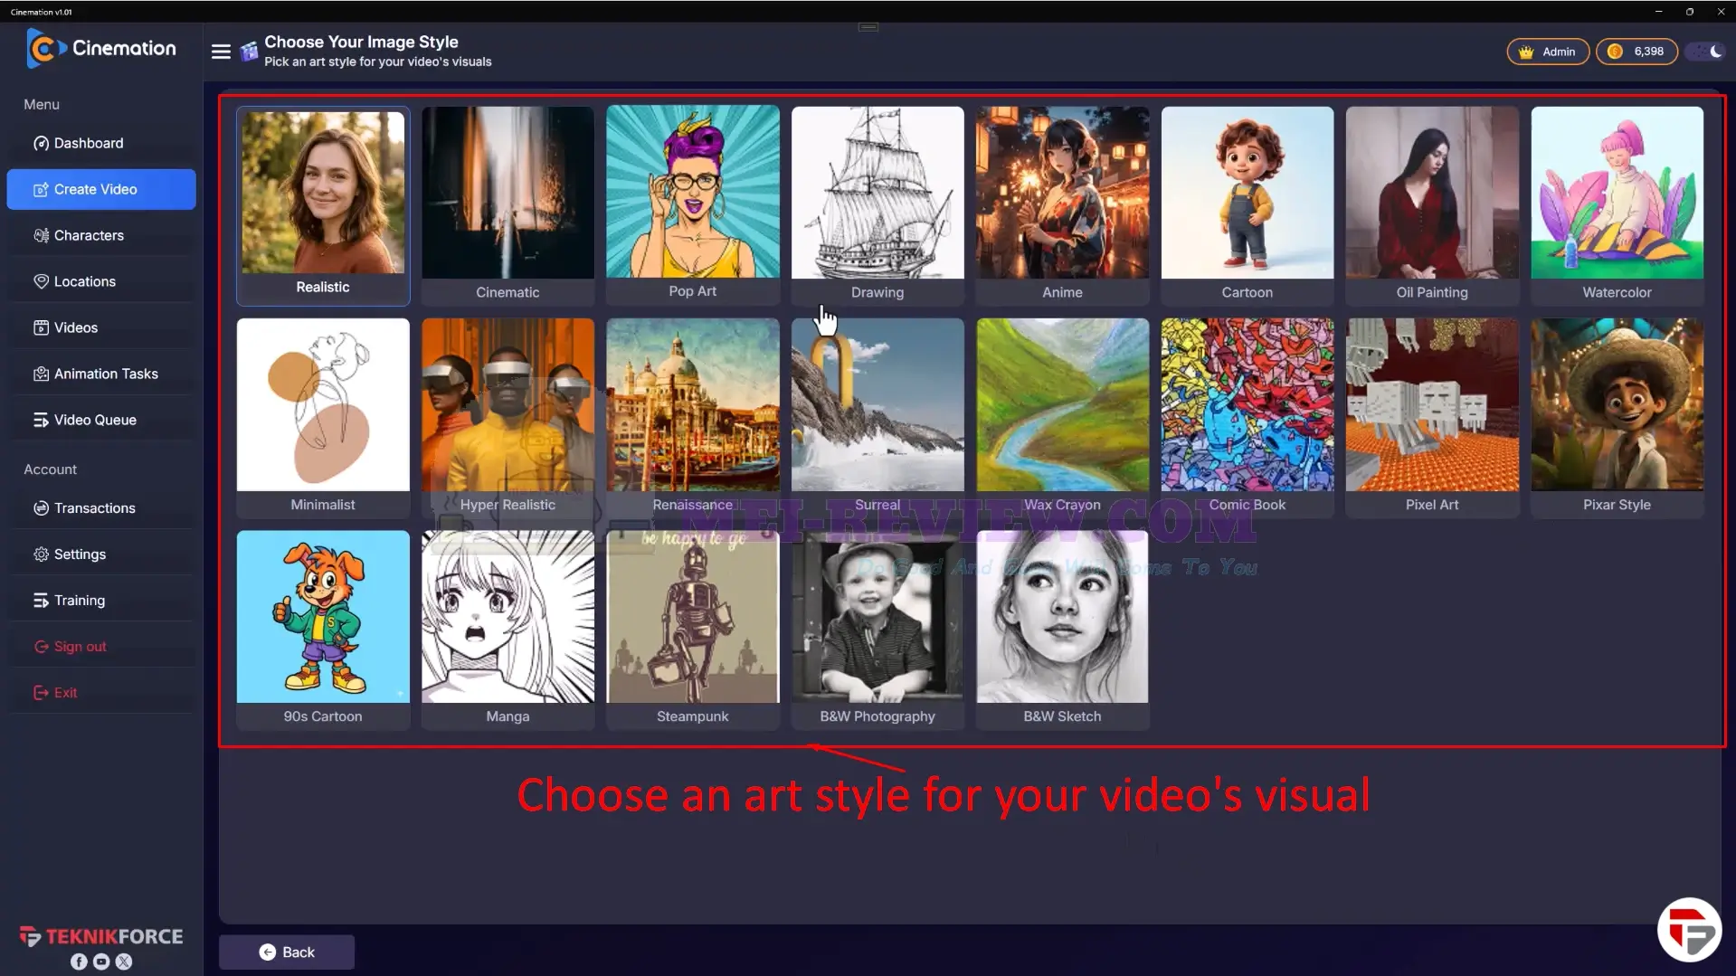
Task: Select the Cinematic art style
Action: point(508,205)
